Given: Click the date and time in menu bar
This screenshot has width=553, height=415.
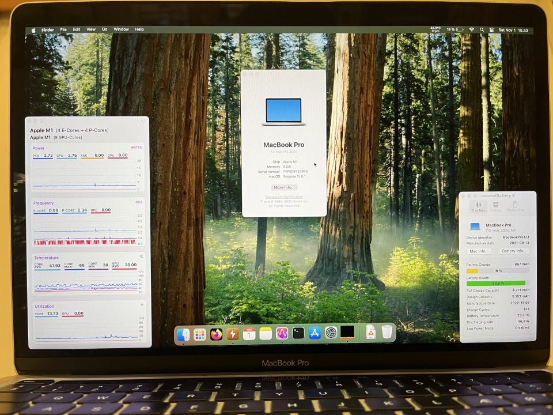Looking at the screenshot, I should point(513,31).
